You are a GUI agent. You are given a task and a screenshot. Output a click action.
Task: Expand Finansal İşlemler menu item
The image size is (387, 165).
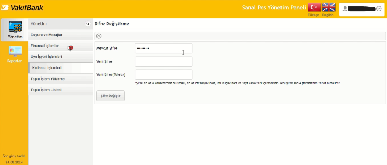[x=45, y=46]
